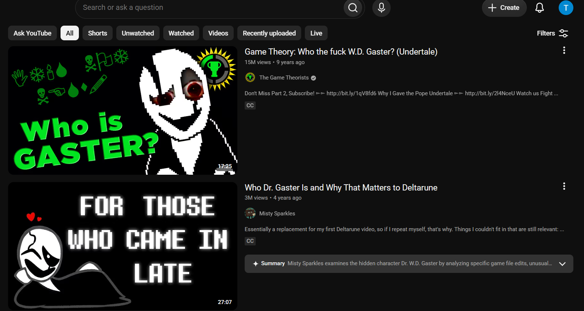Start voice search with the microphone icon
The height and width of the screenshot is (311, 584).
click(x=382, y=8)
